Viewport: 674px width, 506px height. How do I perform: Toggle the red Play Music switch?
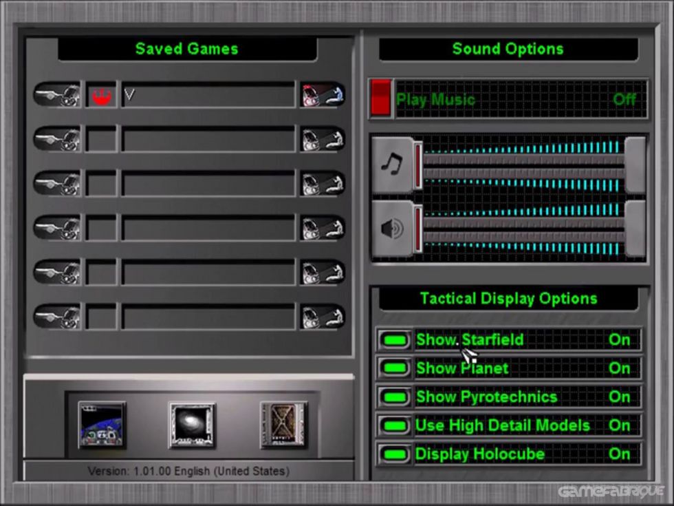381,98
